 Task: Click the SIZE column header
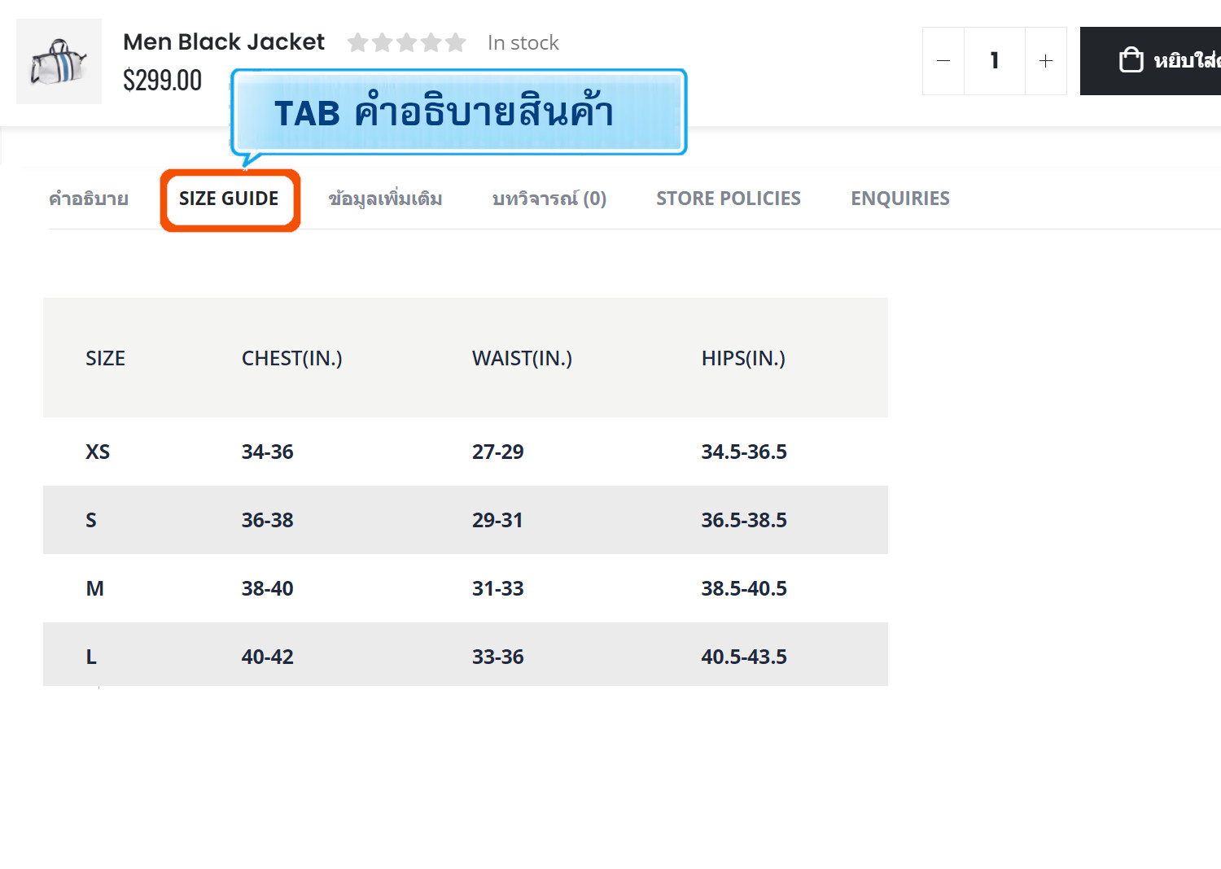[106, 358]
